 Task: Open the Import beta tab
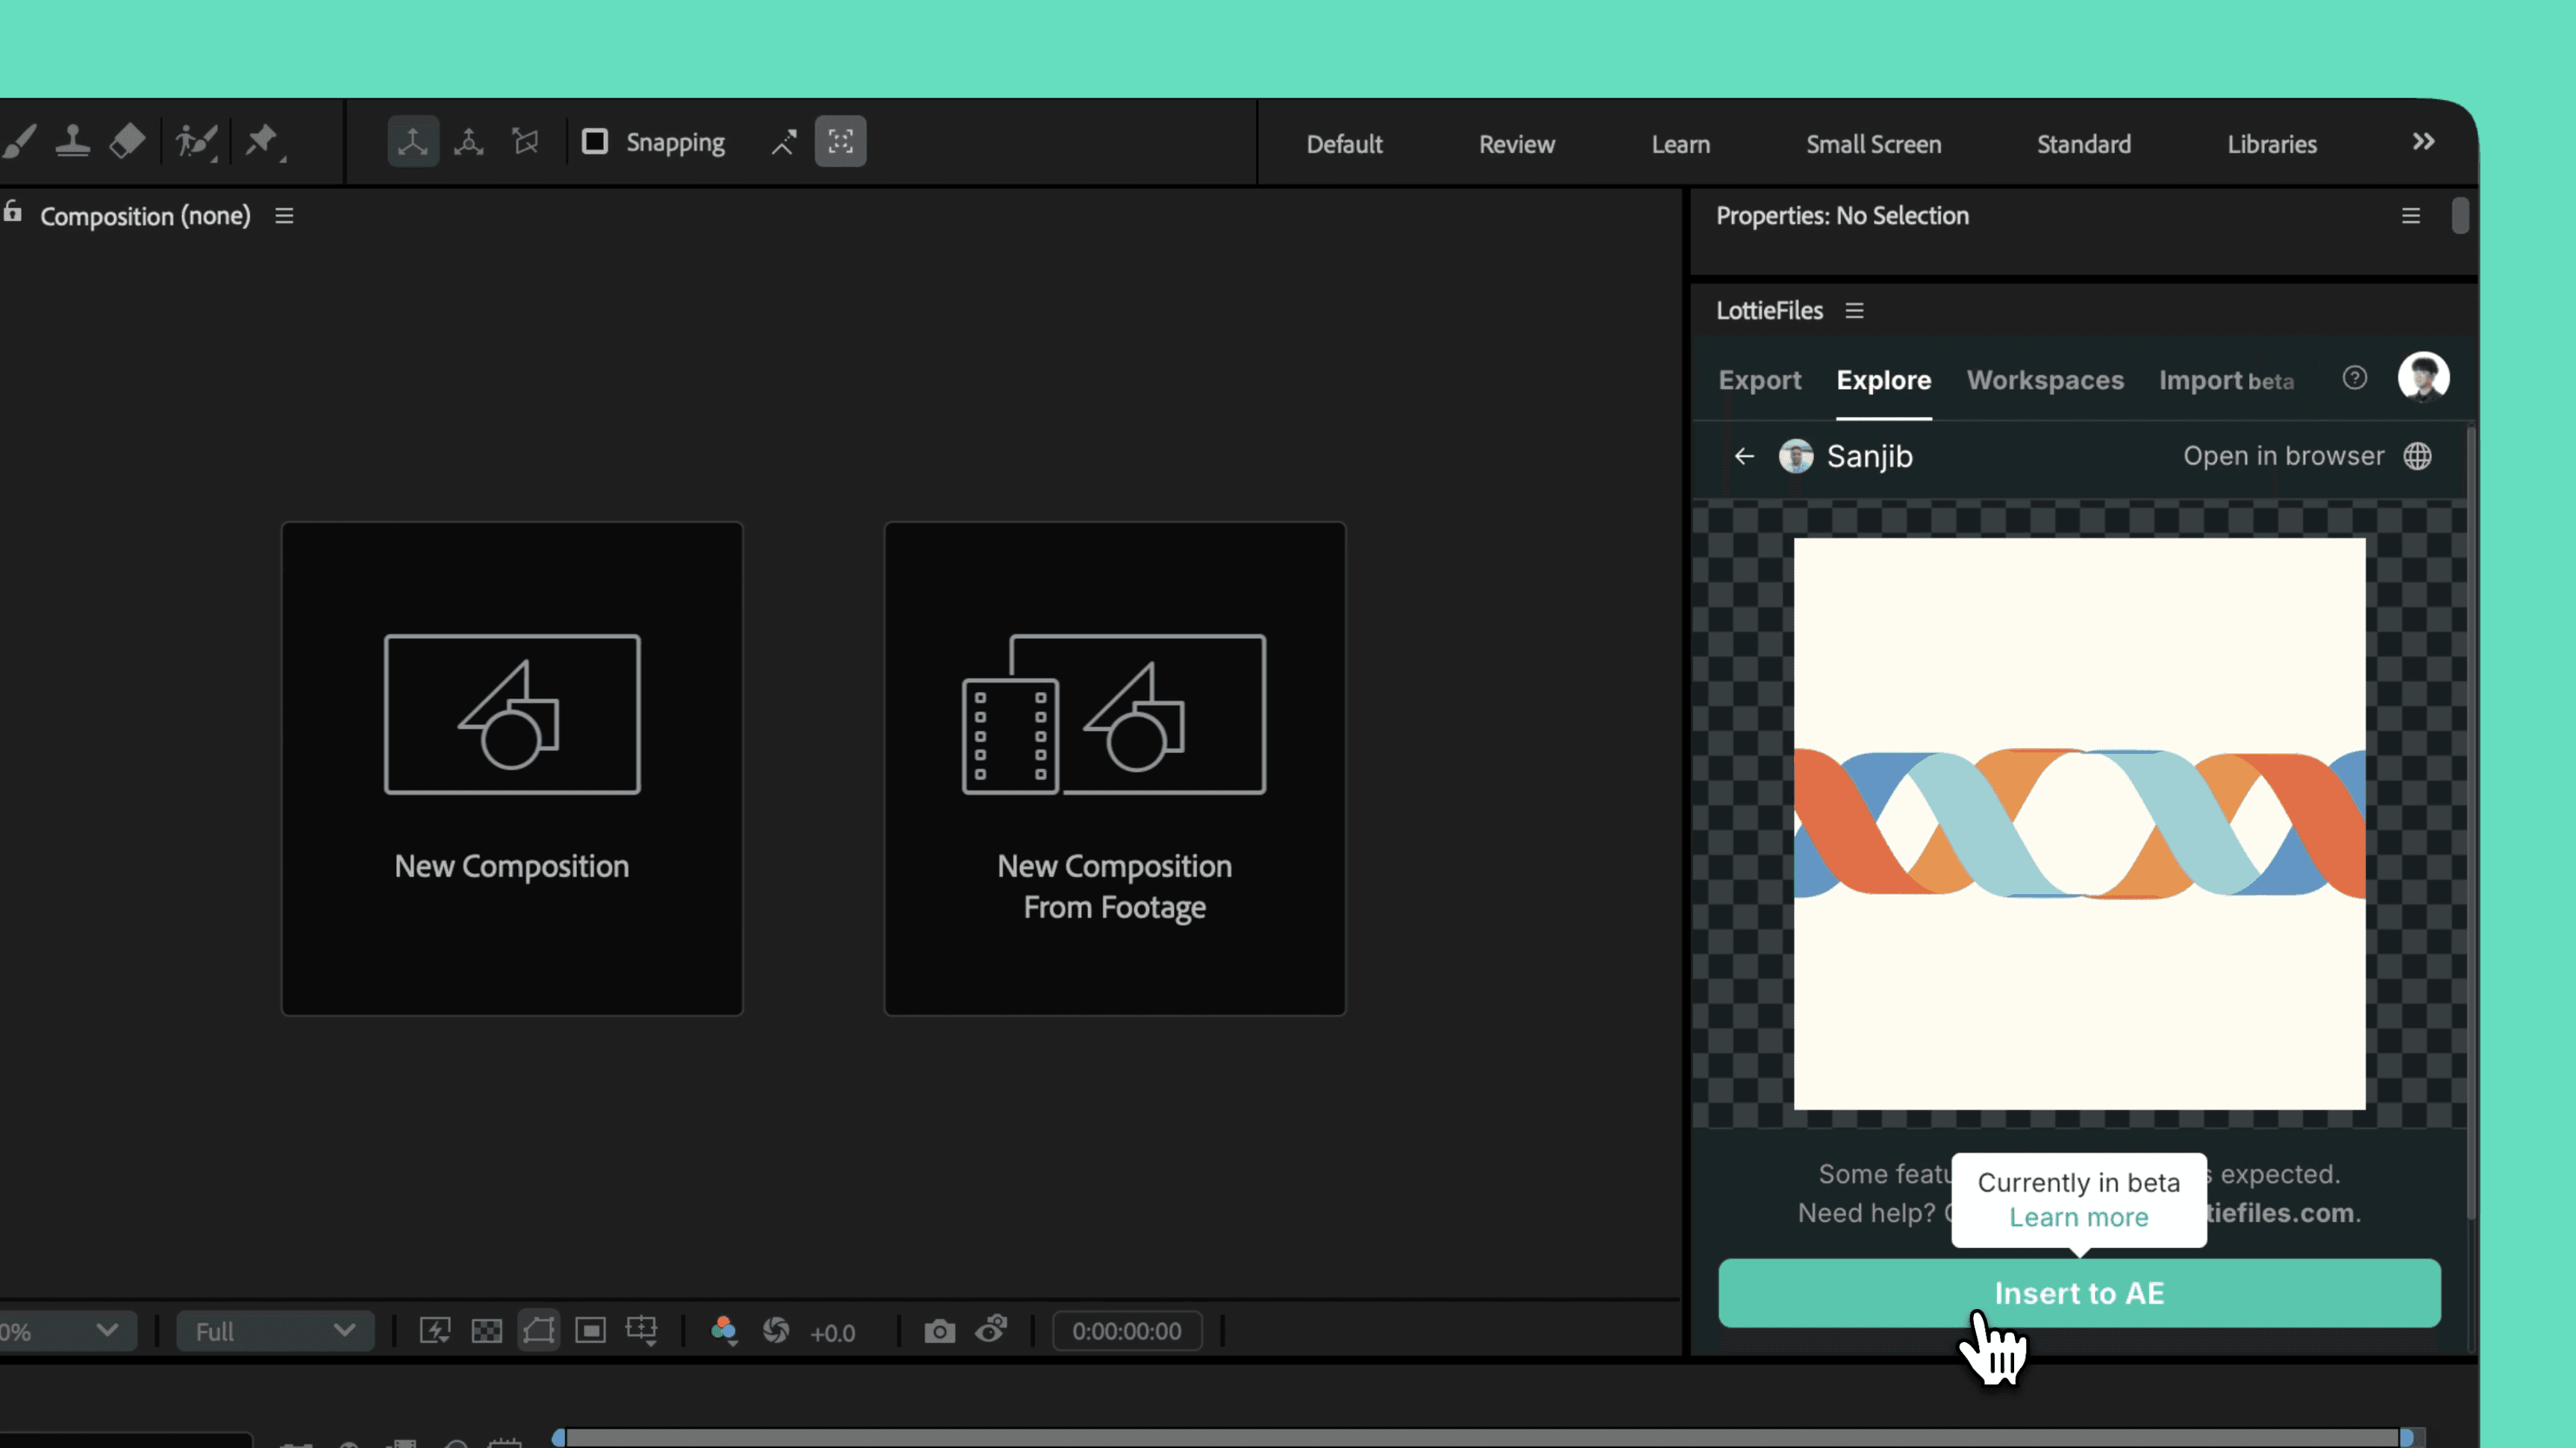point(2226,380)
